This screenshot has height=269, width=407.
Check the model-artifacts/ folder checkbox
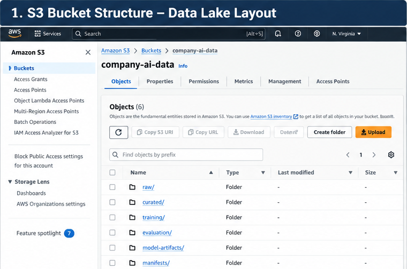(x=112, y=248)
